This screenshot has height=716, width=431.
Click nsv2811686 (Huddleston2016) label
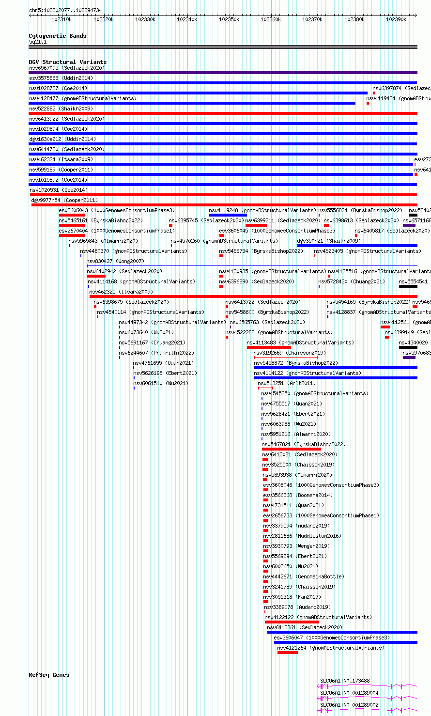(x=302, y=536)
